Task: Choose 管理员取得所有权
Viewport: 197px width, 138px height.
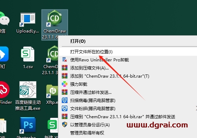Action: click(128, 133)
